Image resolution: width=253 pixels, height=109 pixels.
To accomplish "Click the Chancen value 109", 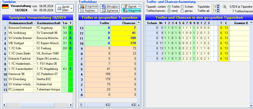I will [124, 38].
